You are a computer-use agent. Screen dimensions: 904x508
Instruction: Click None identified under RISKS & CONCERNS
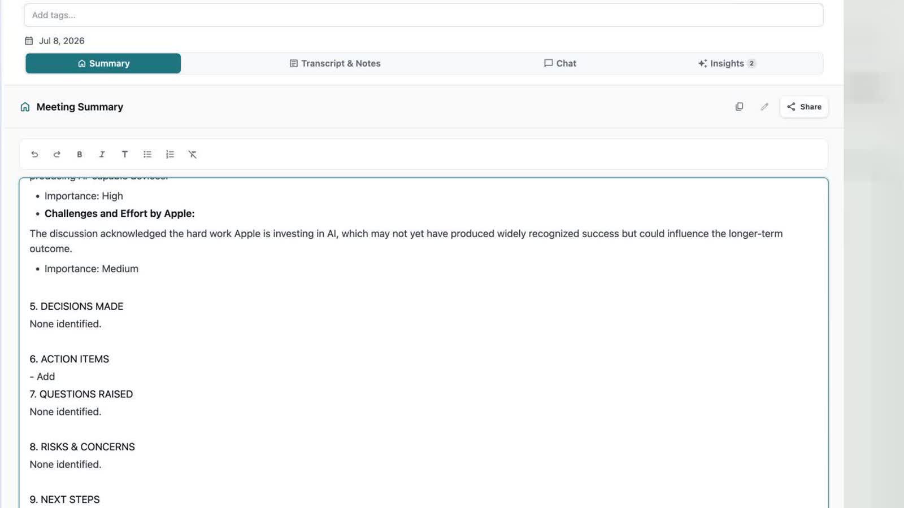66,465
